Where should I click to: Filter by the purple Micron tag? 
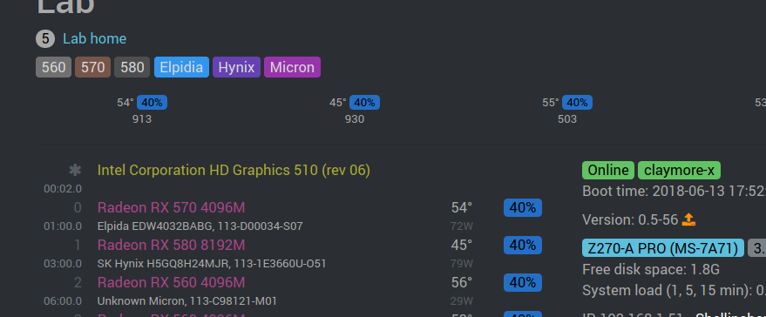292,67
